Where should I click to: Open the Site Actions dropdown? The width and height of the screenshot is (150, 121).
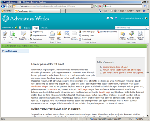[x=7, y=28]
